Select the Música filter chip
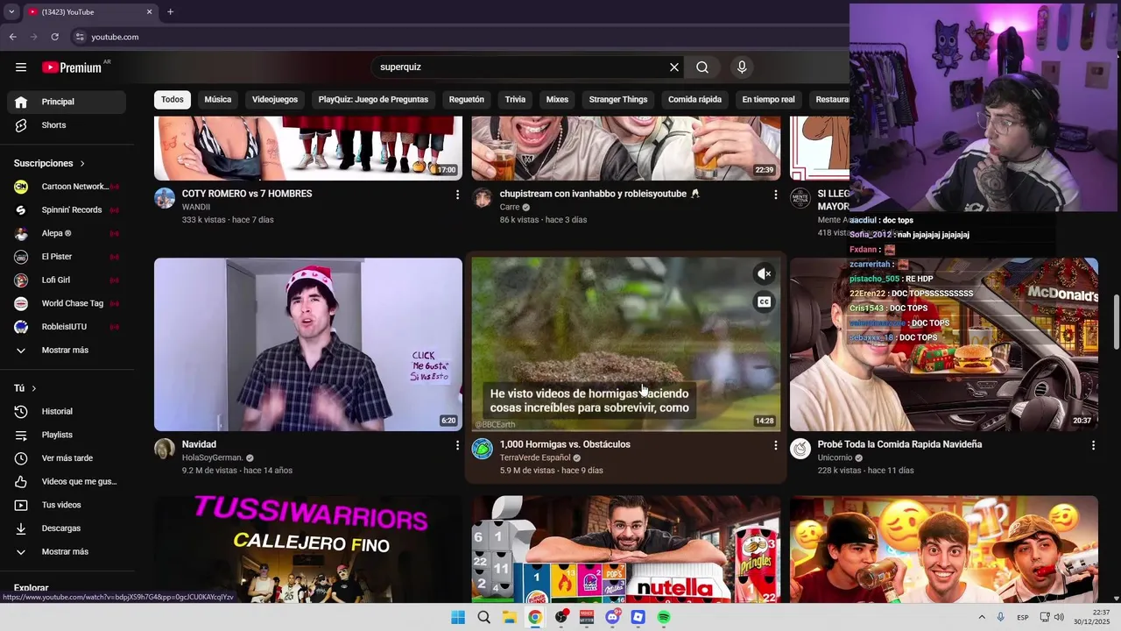Image resolution: width=1121 pixels, height=631 pixels. point(218,100)
